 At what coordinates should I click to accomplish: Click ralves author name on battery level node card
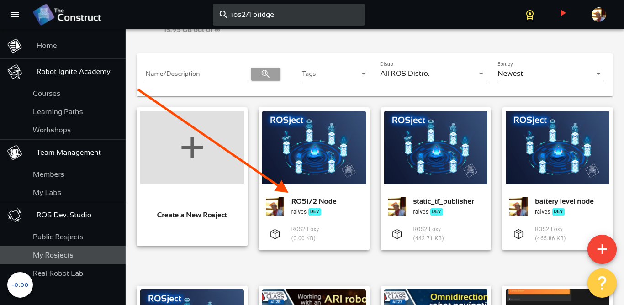coord(543,212)
